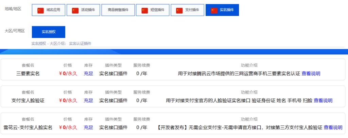
Task: Select the 实名插件 tab
Action: tap(222, 10)
